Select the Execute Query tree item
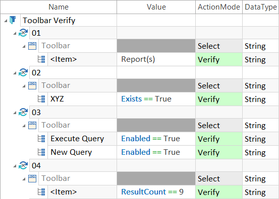This screenshot has height=199, width=279. (77, 139)
